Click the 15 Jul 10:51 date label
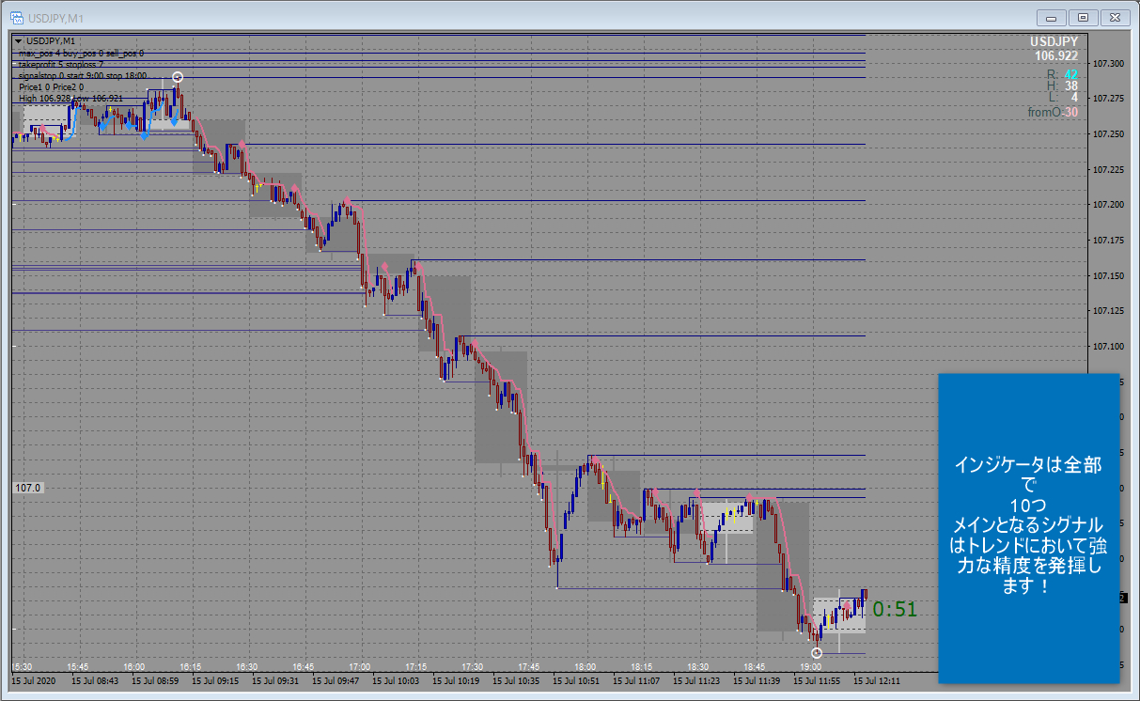 [577, 679]
